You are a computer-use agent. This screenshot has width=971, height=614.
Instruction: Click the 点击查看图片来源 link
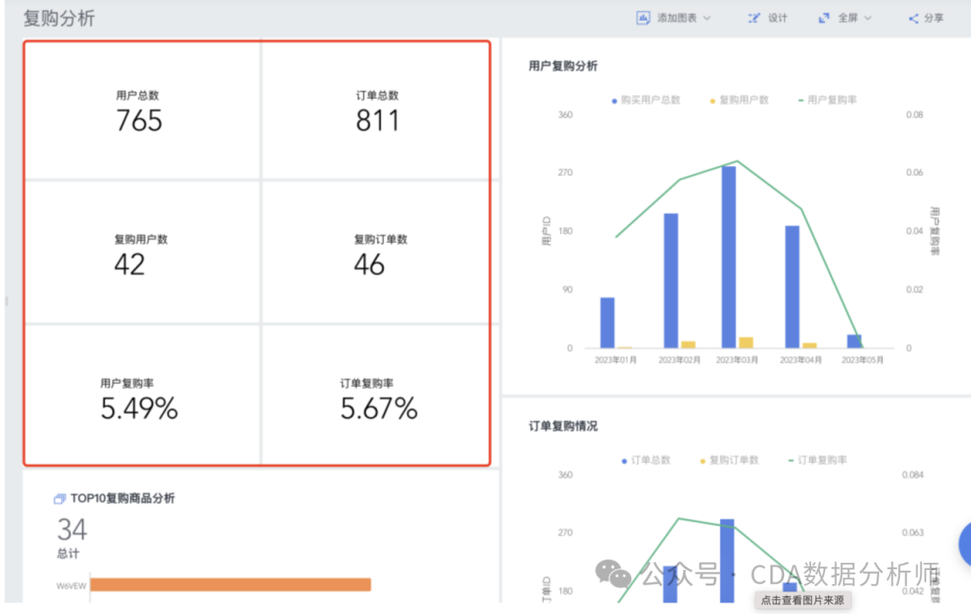(x=802, y=600)
